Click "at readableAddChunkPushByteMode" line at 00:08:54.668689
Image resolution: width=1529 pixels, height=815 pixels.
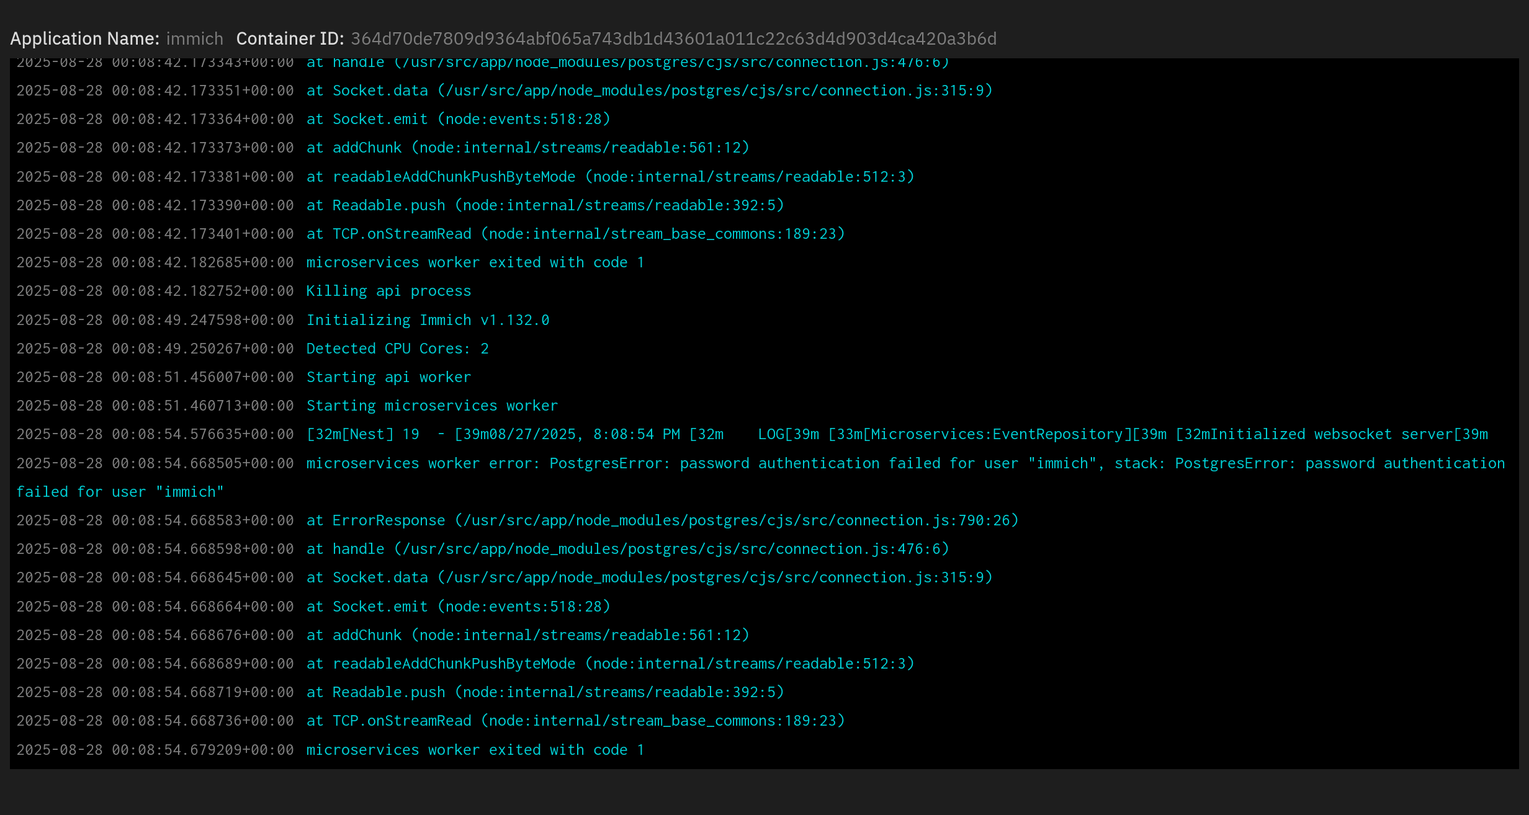[610, 664]
